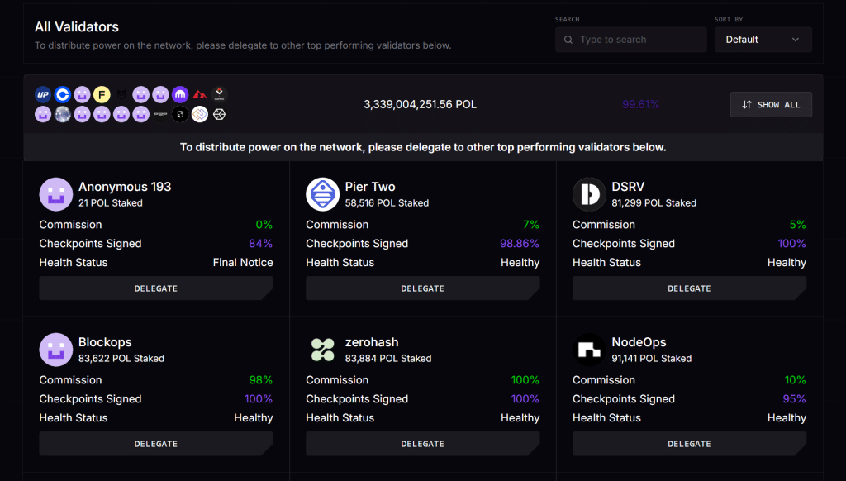Delegate to zerohash validator
Image resolution: width=846 pixels, height=481 pixels.
[x=422, y=444]
